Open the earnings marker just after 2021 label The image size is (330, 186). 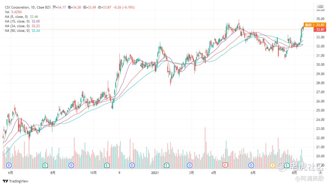pos(167,165)
